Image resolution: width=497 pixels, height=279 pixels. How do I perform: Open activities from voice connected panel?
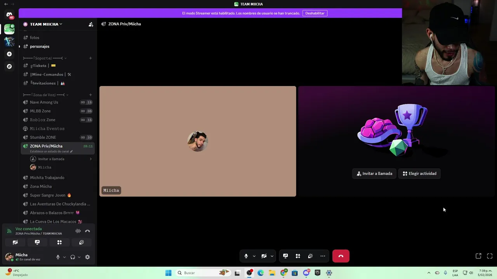[59, 242]
